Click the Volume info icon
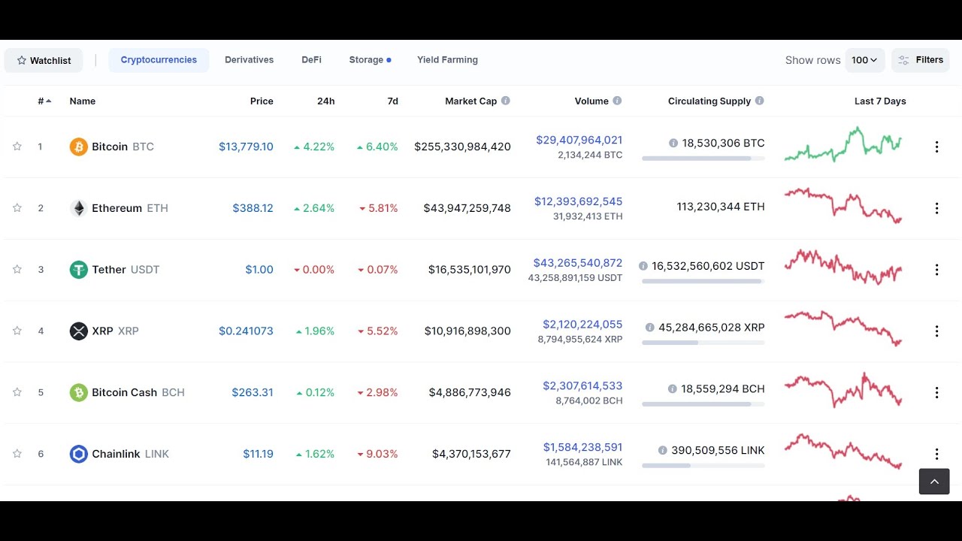This screenshot has width=962, height=541. pyautogui.click(x=617, y=101)
